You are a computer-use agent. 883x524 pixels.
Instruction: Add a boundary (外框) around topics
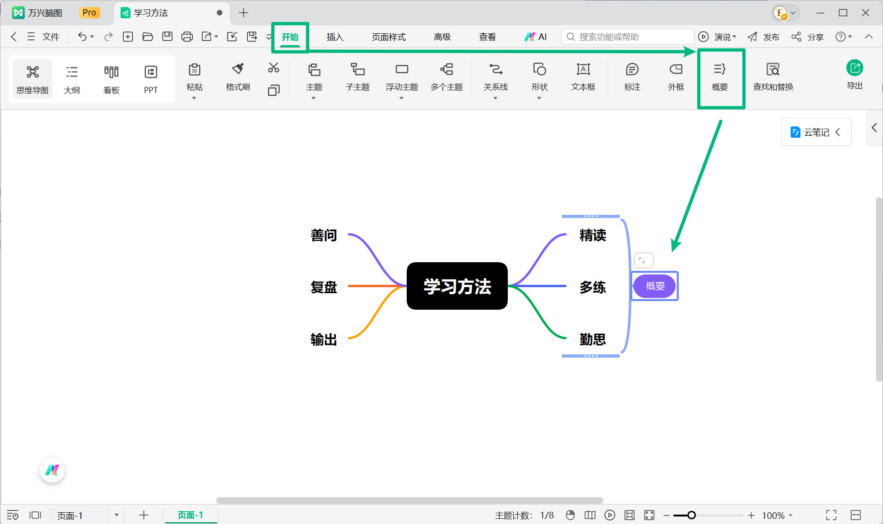pyautogui.click(x=676, y=77)
